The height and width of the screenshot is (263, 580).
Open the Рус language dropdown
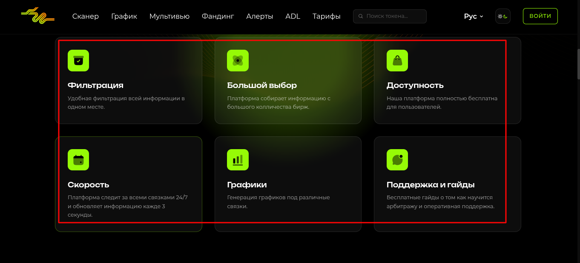click(474, 16)
